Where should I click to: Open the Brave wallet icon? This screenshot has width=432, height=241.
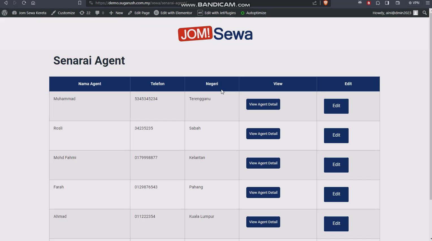[398, 3]
